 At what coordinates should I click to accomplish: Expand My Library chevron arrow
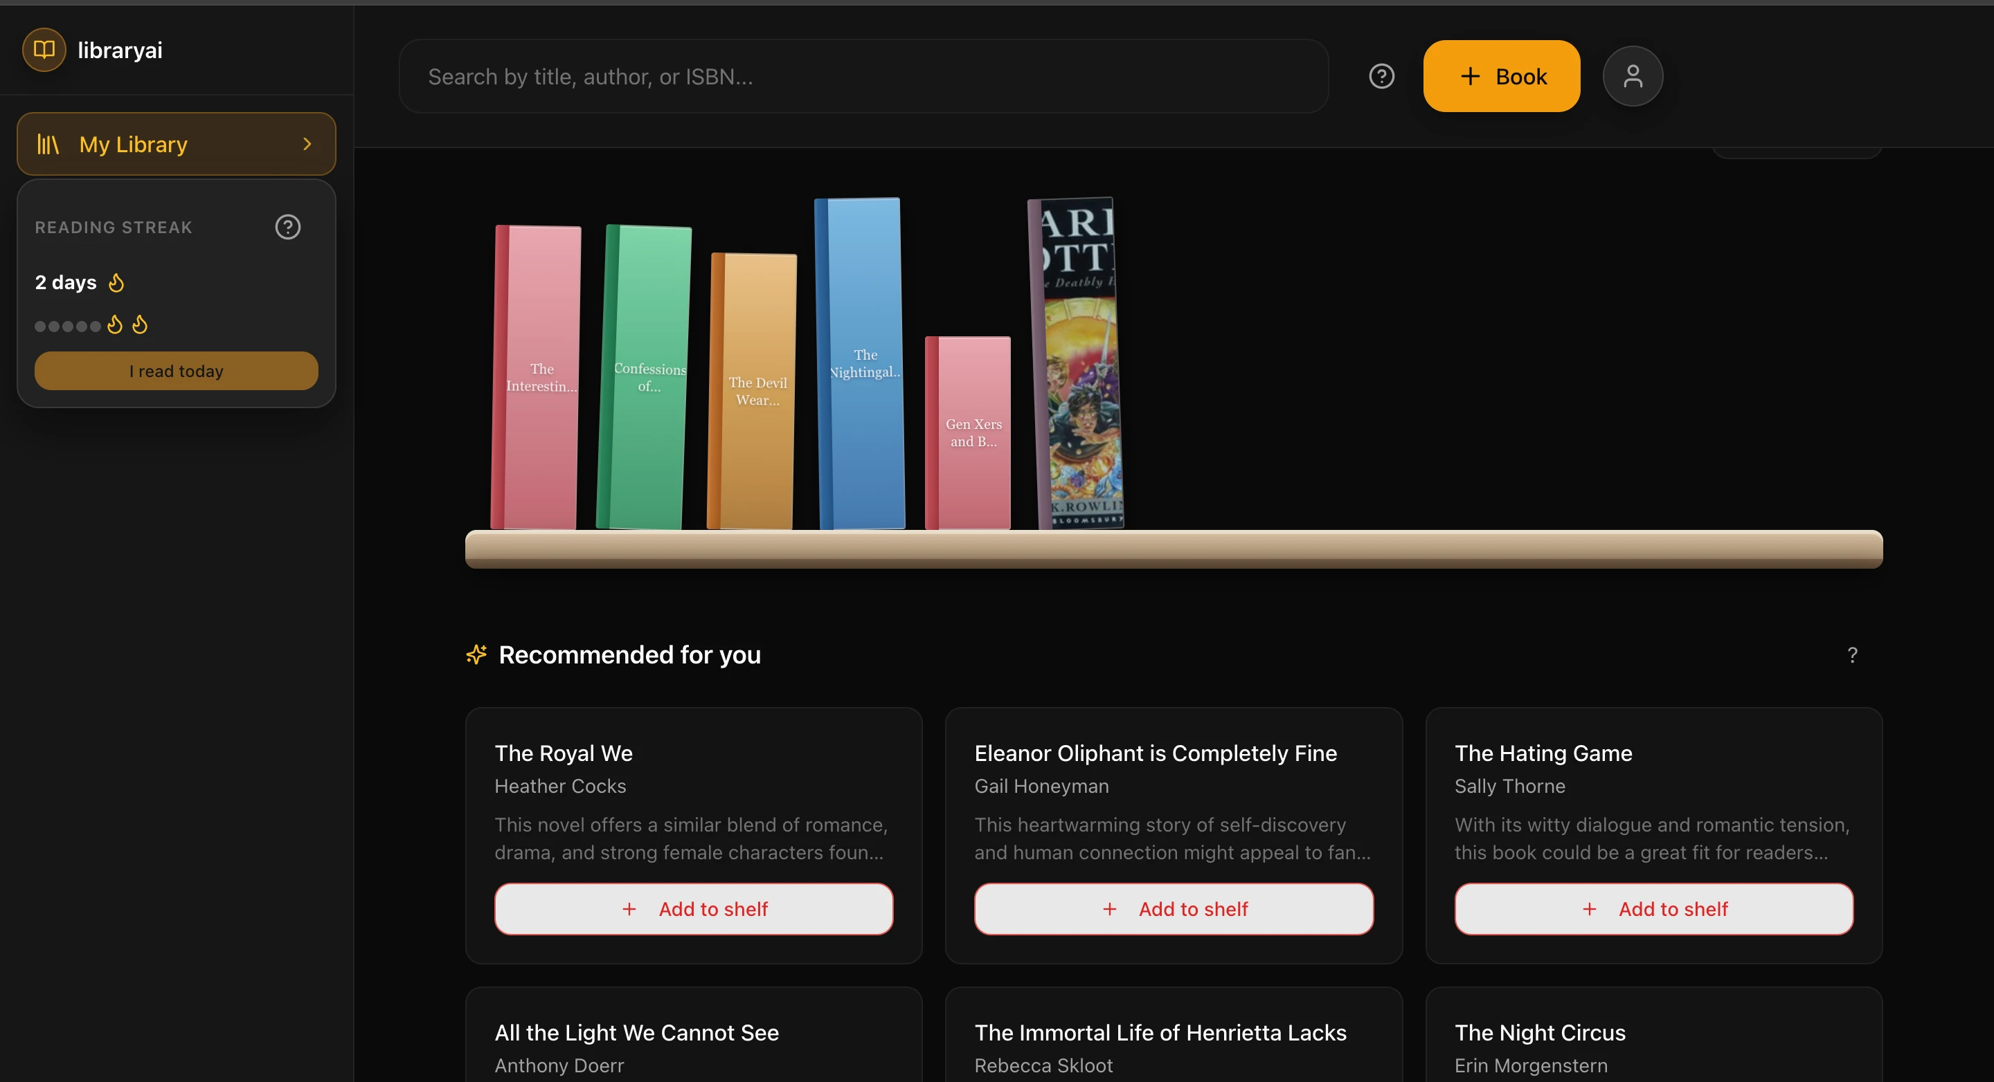tap(307, 145)
